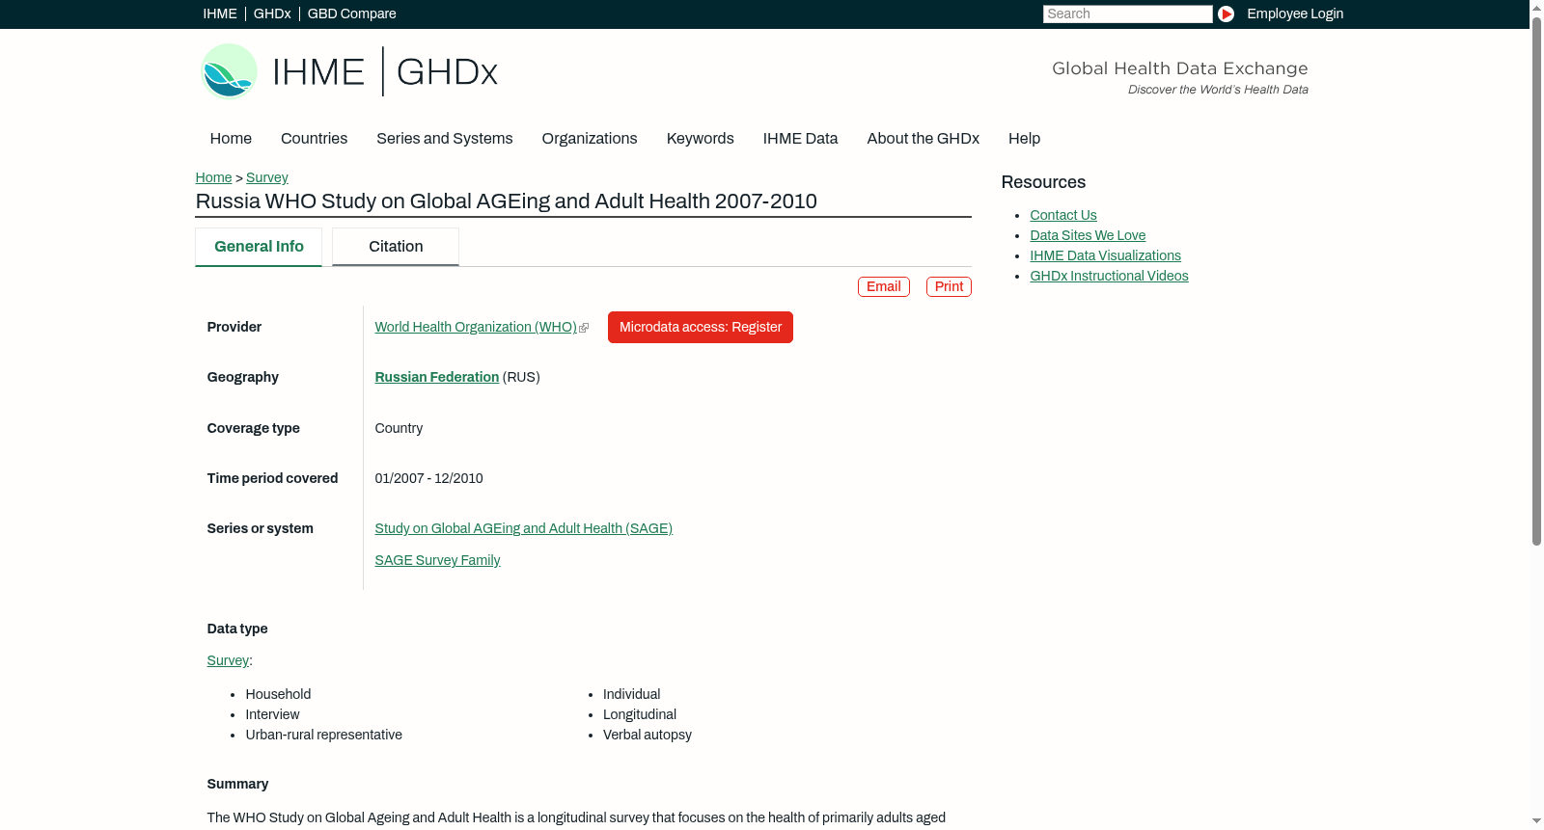Open the Data Sites We Love link
Viewport: 1544px width, 830px height.
(1088, 236)
